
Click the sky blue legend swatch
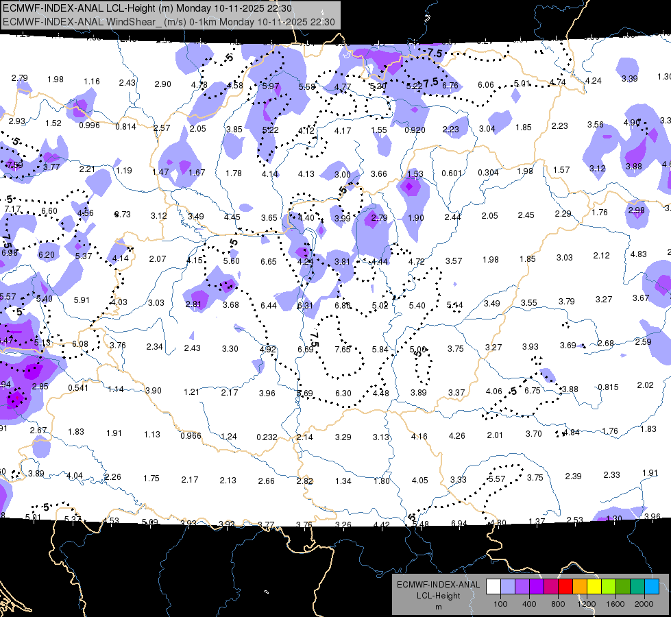click(x=652, y=587)
